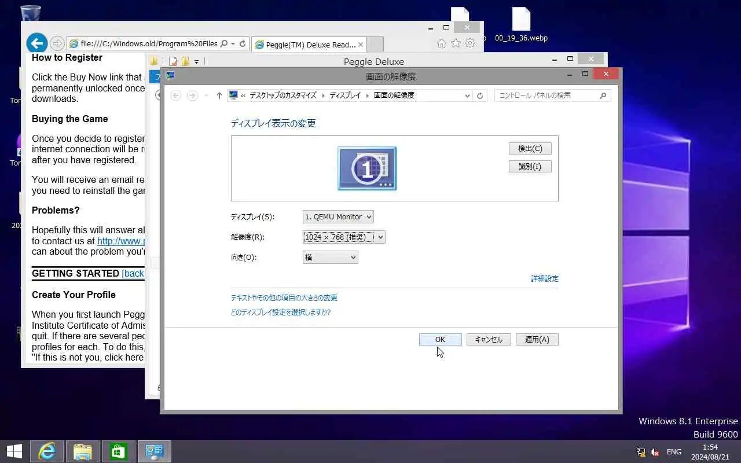Open the IE tools gear icon
Viewport: 741px width, 463px height.
(470, 43)
